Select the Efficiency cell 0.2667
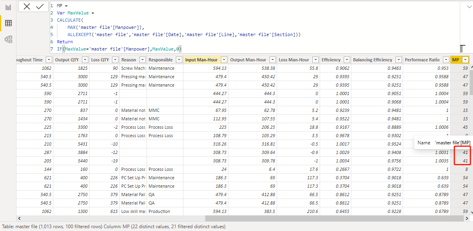Image resolution: width=473 pixels, height=231 pixels. (x=335, y=169)
